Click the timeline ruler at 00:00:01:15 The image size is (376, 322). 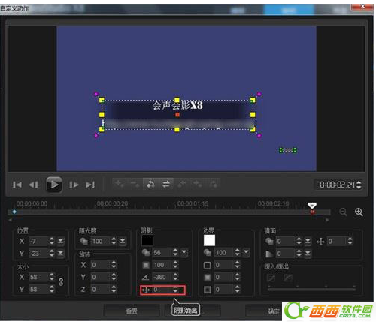pyautogui.click(x=193, y=203)
